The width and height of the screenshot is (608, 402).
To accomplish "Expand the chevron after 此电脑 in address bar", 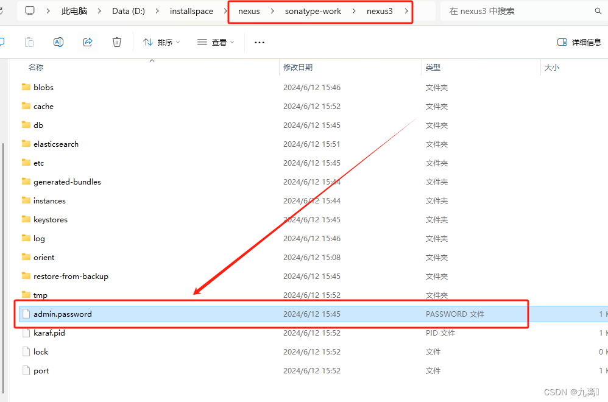I will coord(99,11).
